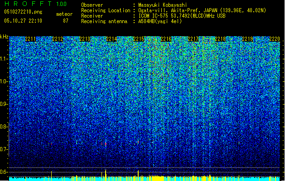Click the HROFFT title text

coord(28,4)
